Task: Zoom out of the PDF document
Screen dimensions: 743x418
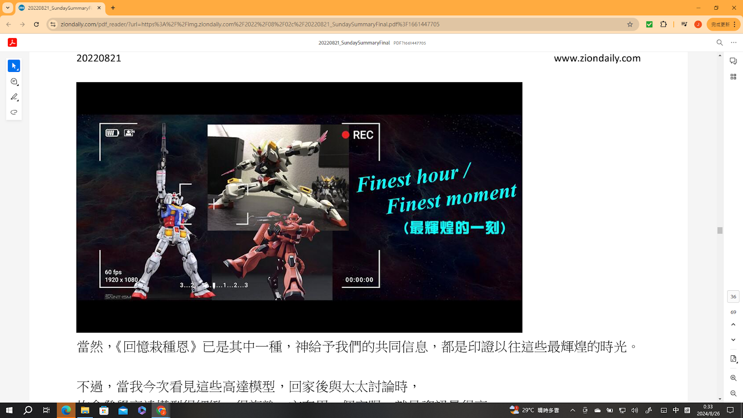Action: click(x=733, y=393)
